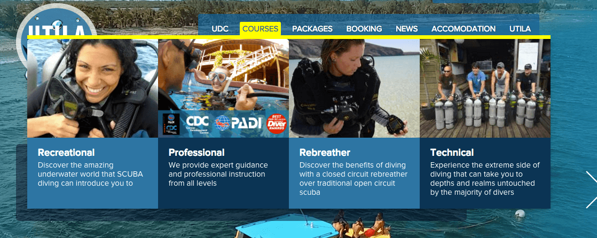The image size is (597, 238).
Task: Go to the BOOKING menu item
Action: pos(364,29)
